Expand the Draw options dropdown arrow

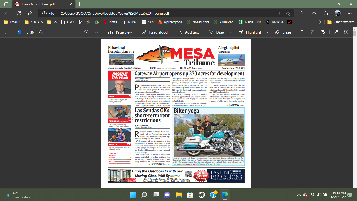point(231,32)
